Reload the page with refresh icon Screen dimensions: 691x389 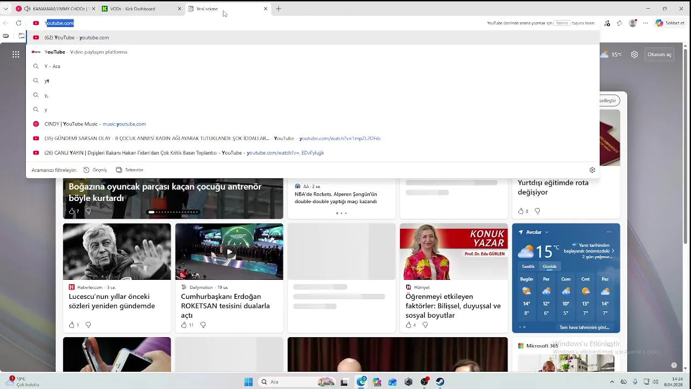point(19,23)
